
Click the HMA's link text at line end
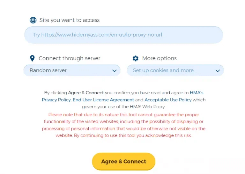[197, 93]
